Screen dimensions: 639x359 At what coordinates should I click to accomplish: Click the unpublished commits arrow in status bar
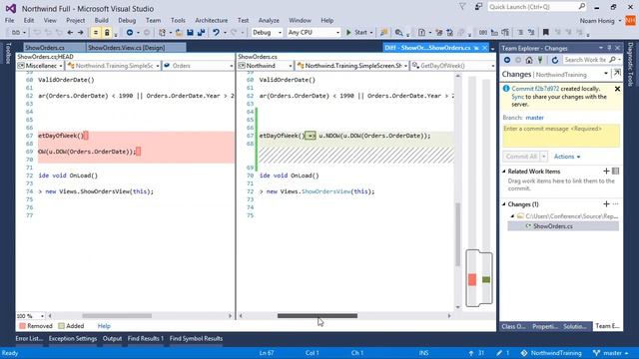coord(471,353)
